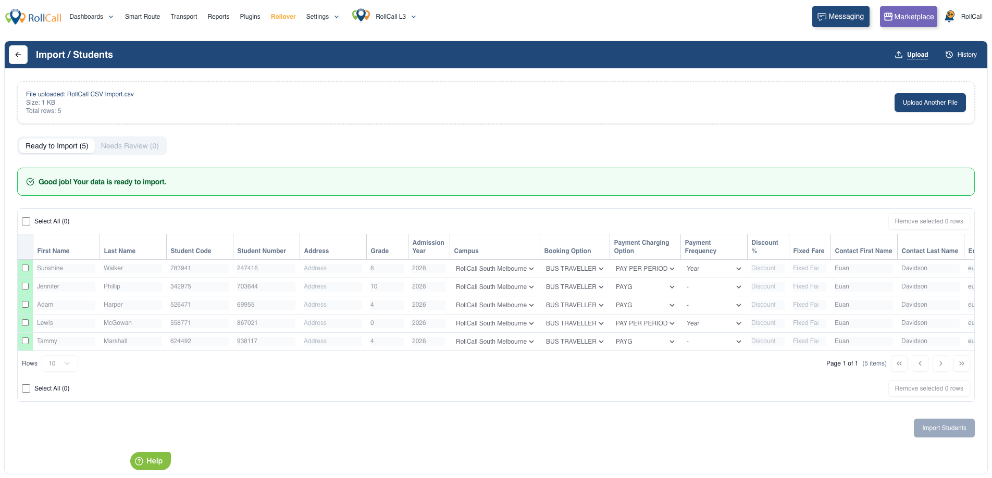Go to previous page arrow
This screenshot has width=992, height=478.
click(x=920, y=363)
